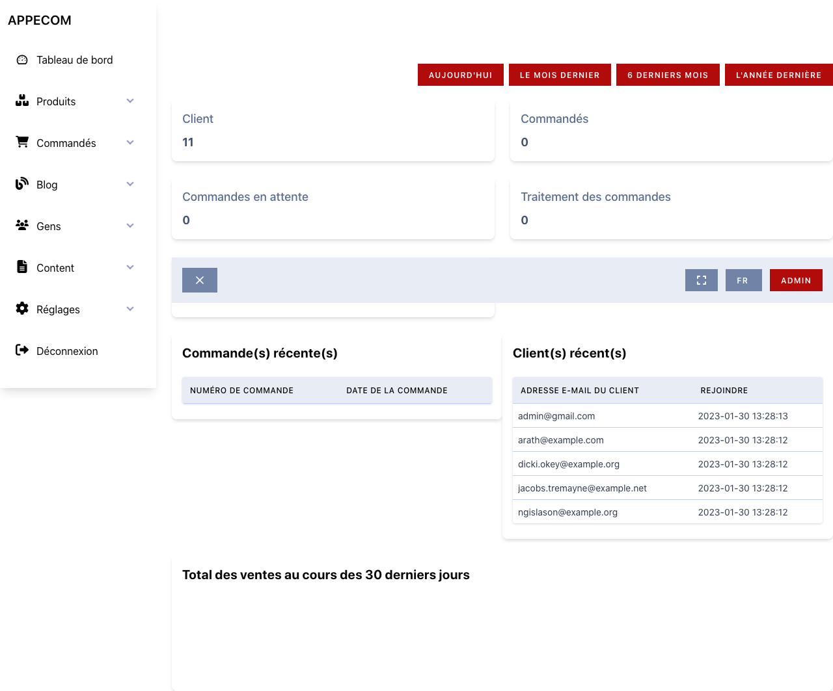Screen dimensions: 833x691
Task: Click the Content document icon
Action: (22, 267)
